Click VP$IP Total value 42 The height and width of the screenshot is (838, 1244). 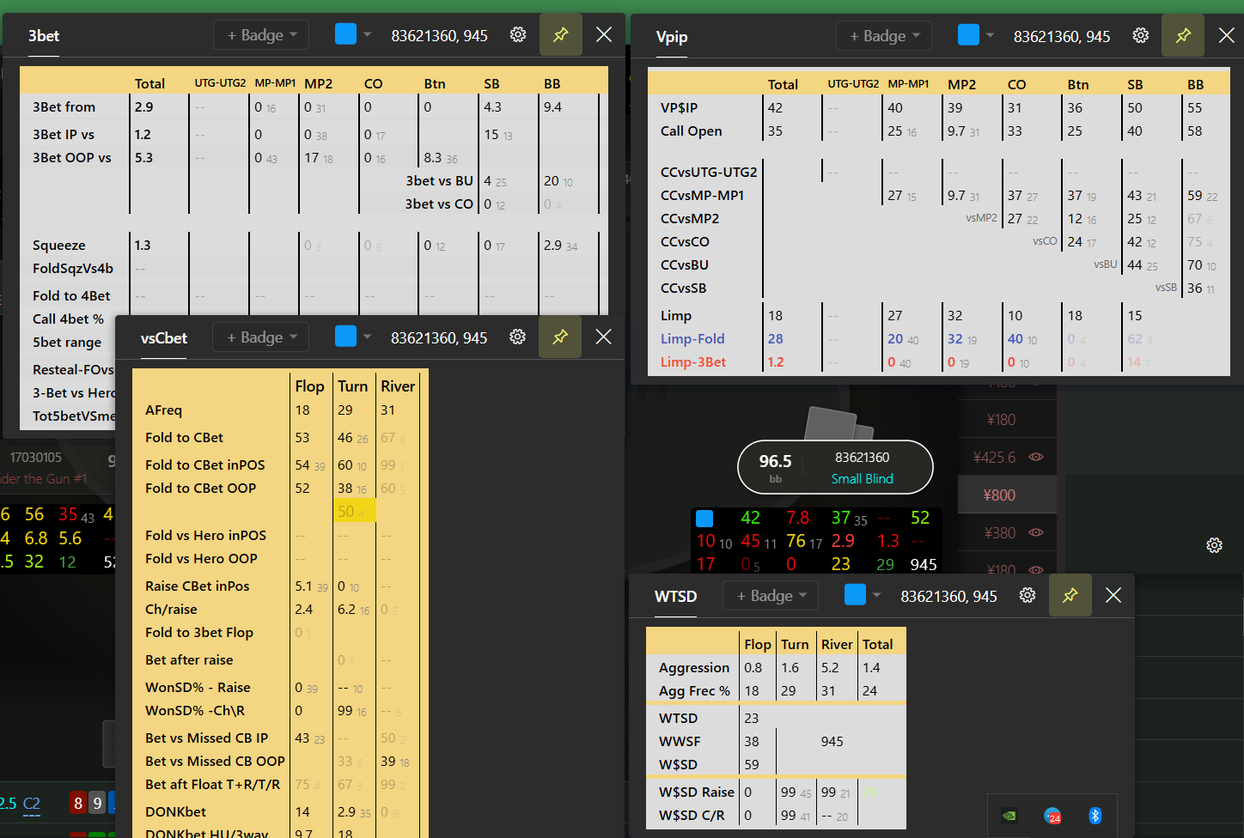(x=776, y=107)
